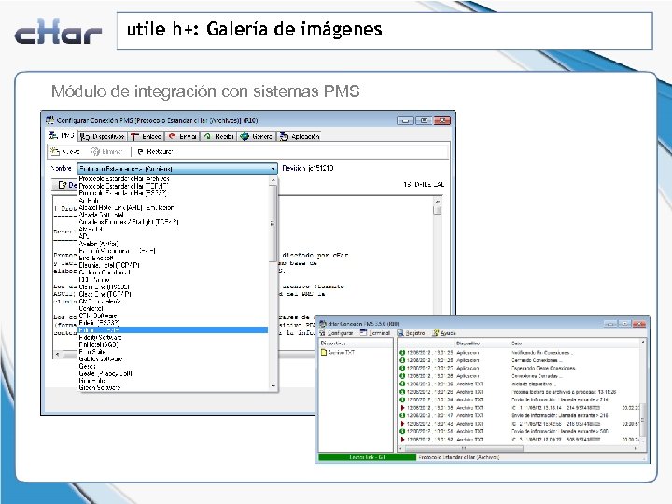672x504 pixels.
Task: Open the Aplicación tab
Action: tap(300, 136)
